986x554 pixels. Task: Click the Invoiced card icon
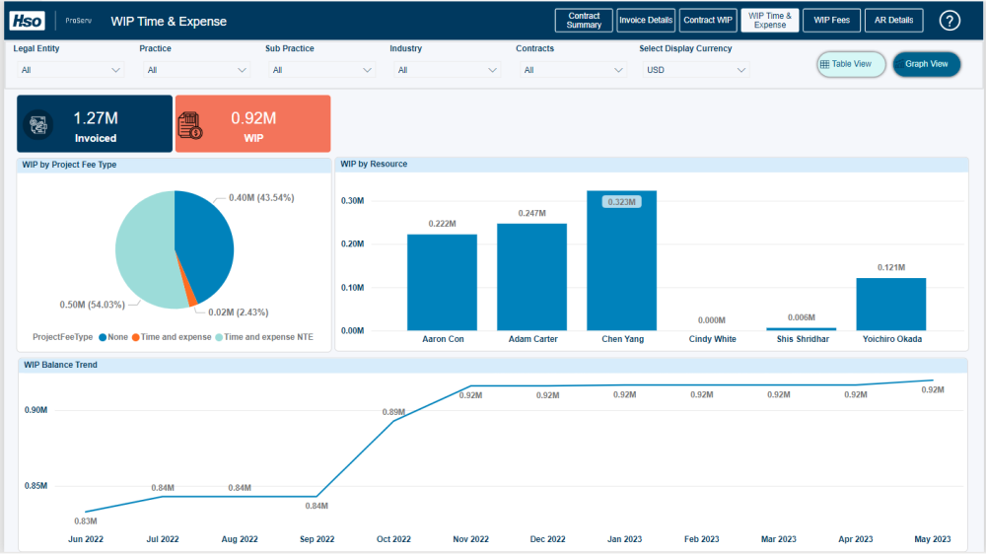[x=39, y=124]
